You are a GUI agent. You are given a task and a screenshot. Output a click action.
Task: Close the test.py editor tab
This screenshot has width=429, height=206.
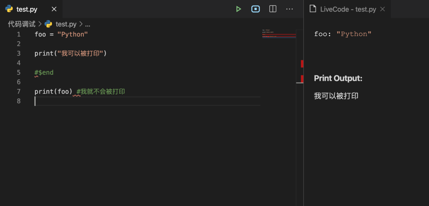point(54,9)
